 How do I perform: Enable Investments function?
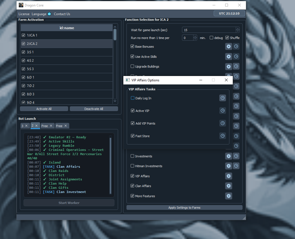132,156
